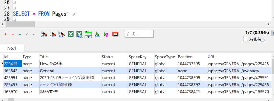Export the result as TSV
Screen dimensions: 274x101
point(53,34)
